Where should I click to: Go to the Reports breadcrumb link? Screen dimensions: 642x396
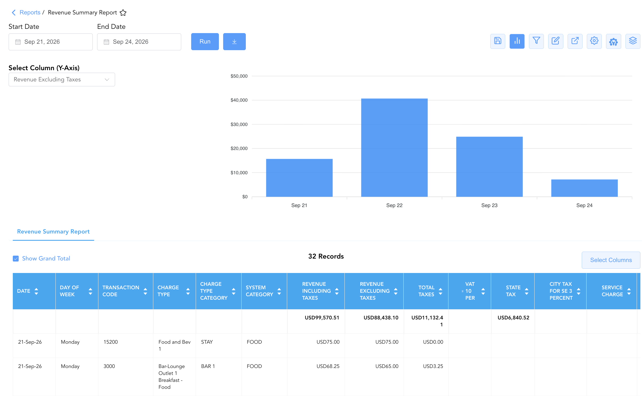click(x=30, y=13)
